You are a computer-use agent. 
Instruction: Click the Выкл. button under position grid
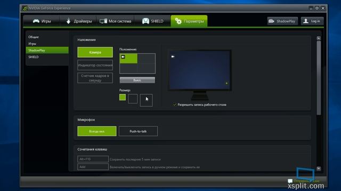137,80
